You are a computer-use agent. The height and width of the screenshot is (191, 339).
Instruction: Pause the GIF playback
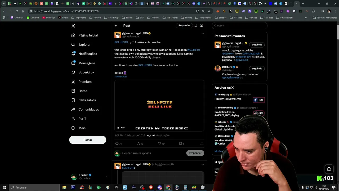118,128
